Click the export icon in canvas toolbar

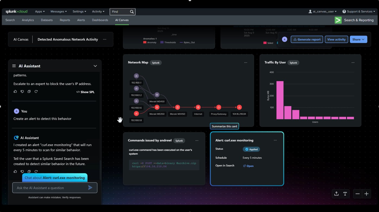click(336, 194)
